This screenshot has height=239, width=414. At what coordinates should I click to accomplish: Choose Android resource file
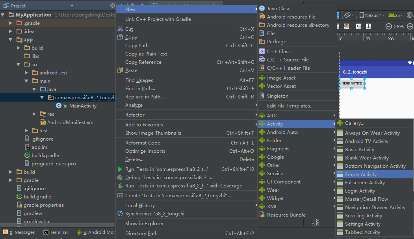click(x=297, y=17)
